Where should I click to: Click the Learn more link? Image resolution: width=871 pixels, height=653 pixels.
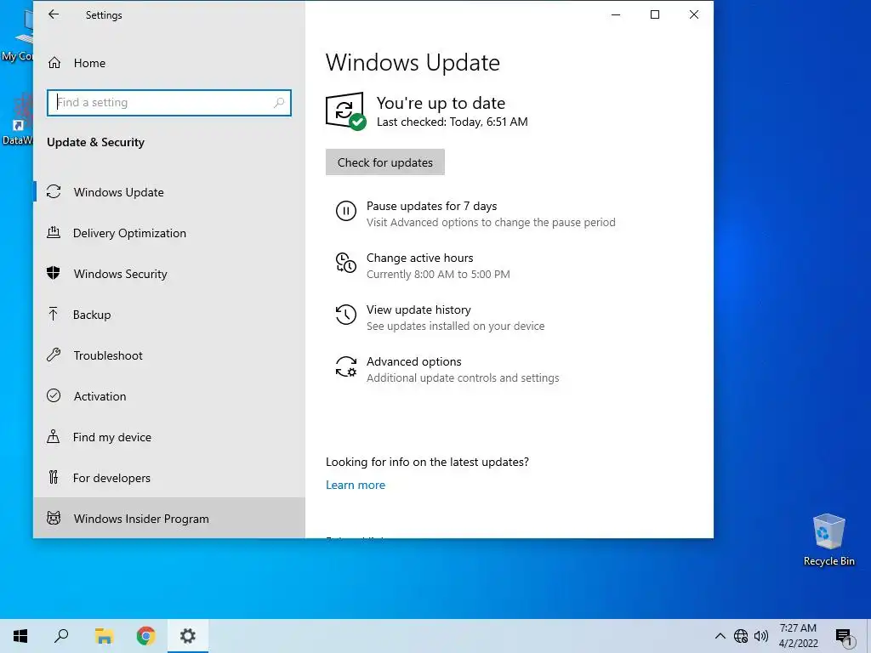(x=356, y=485)
